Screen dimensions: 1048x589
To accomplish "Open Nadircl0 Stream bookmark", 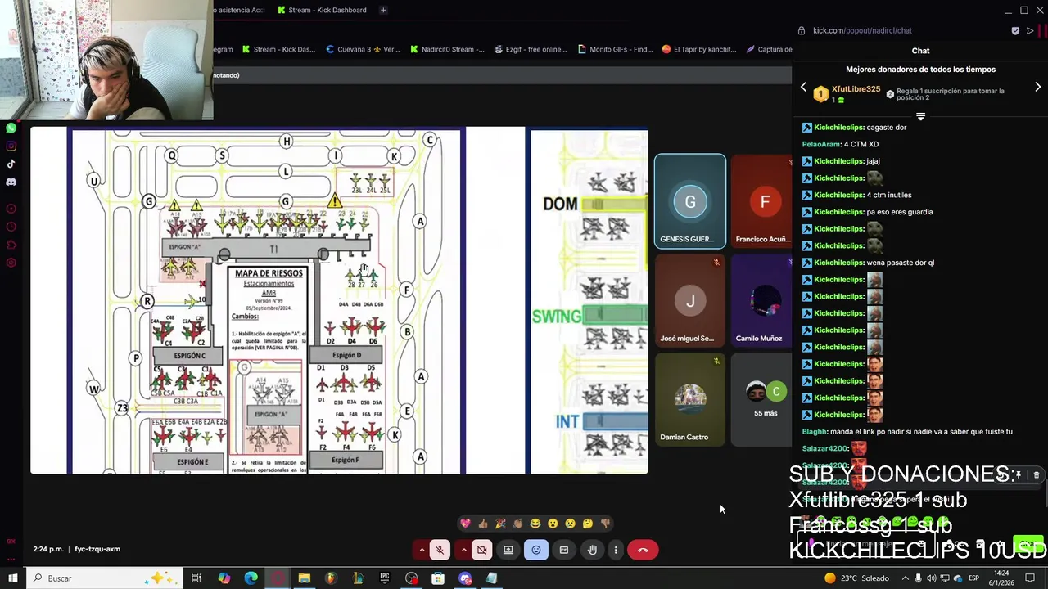I will pyautogui.click(x=447, y=49).
